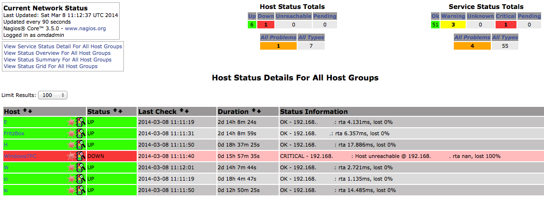Screen dimensions: 544x201
Task: Sort Host column descending with down arrow
Action: [30, 112]
